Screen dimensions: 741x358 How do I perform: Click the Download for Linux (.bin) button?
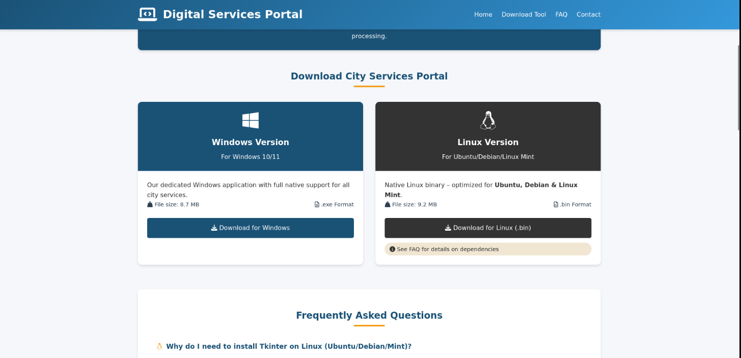pos(488,228)
